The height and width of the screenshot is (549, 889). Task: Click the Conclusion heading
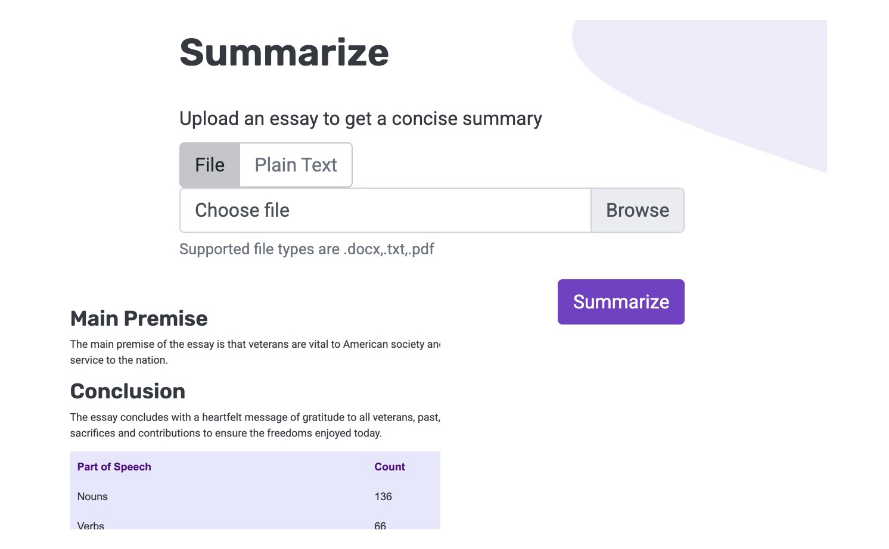(128, 391)
